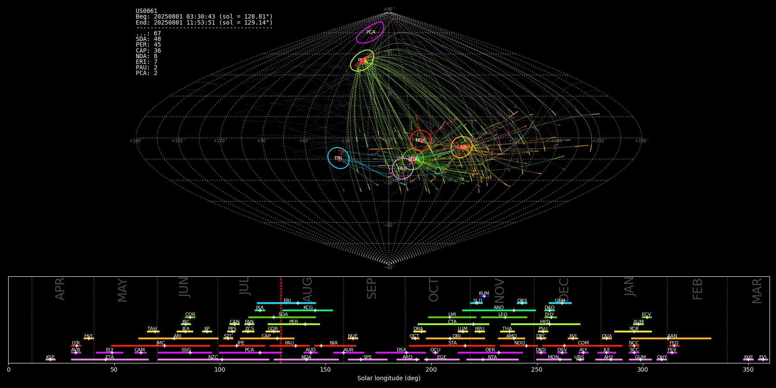
Task: Click the AUR shower bar in the timeline
Action: (348, 353)
